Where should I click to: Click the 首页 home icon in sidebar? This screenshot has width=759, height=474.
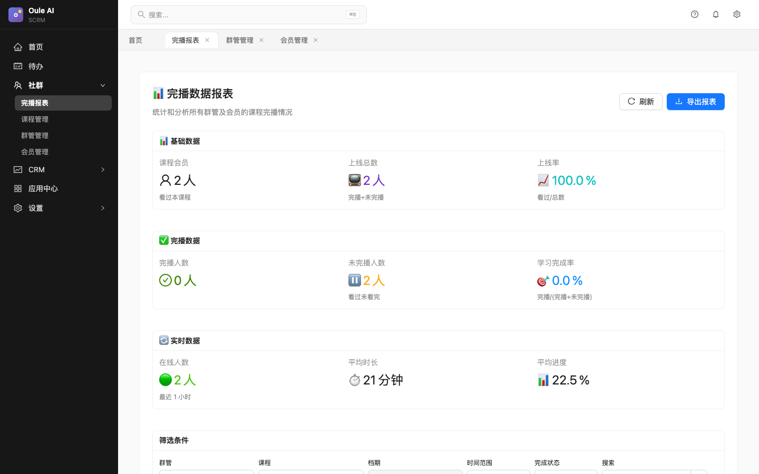(x=18, y=47)
